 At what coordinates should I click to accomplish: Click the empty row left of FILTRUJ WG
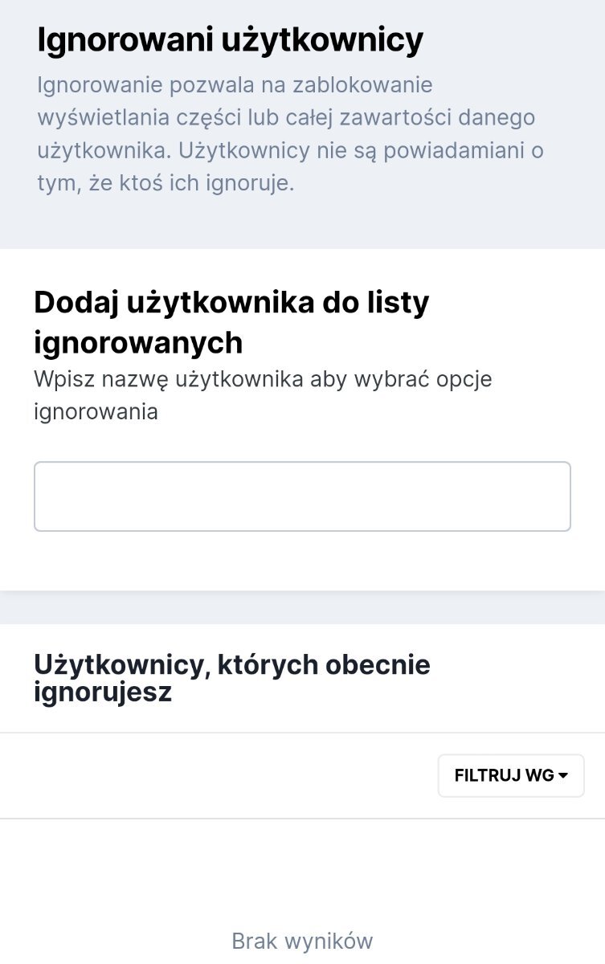pos(219,776)
